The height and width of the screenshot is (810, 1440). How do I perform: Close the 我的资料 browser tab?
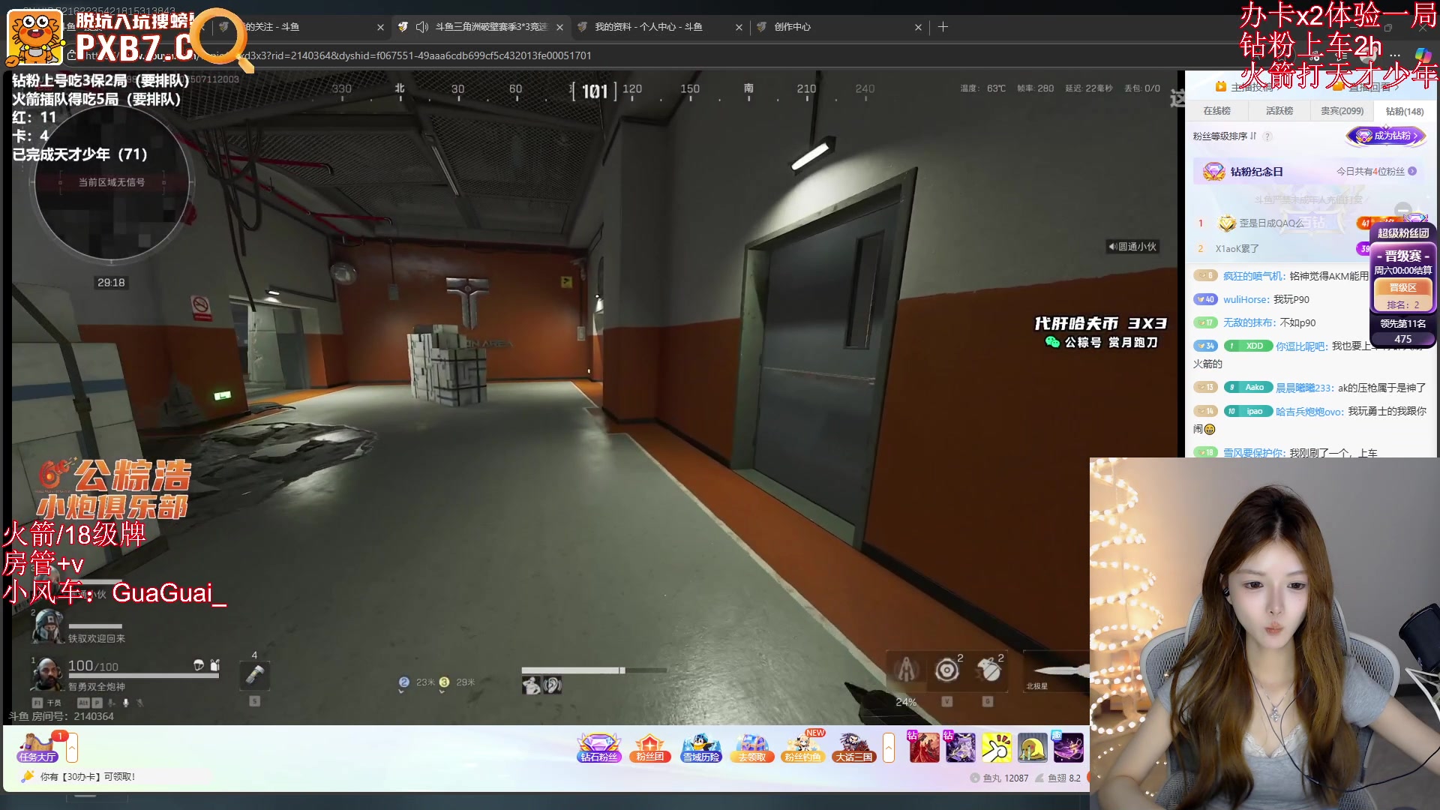tap(739, 27)
